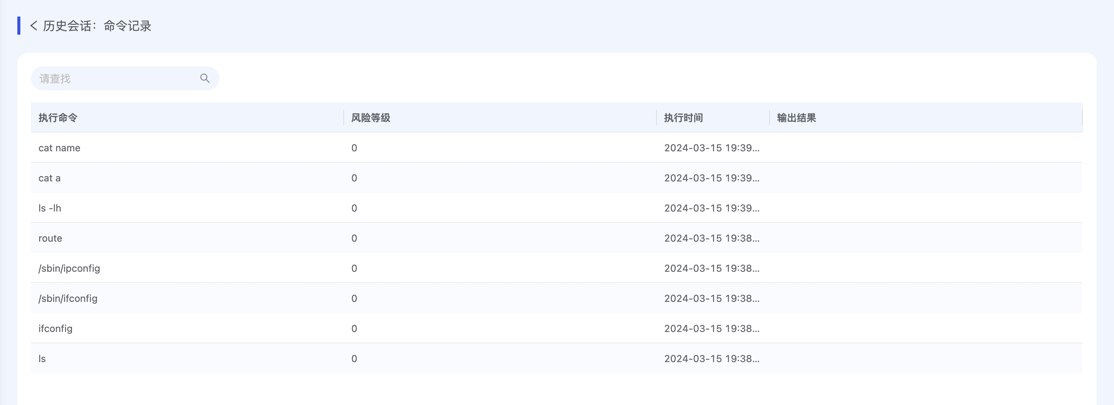Click the back arrow next to 历史会话
The image size is (1114, 405).
point(33,26)
